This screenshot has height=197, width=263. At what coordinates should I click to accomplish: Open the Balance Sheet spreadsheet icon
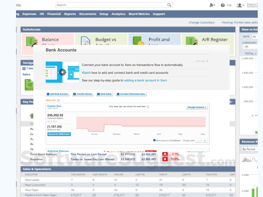coord(32,41)
